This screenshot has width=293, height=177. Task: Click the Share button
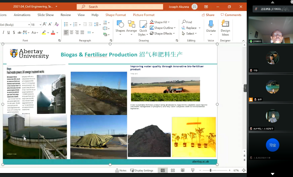tap(208, 15)
